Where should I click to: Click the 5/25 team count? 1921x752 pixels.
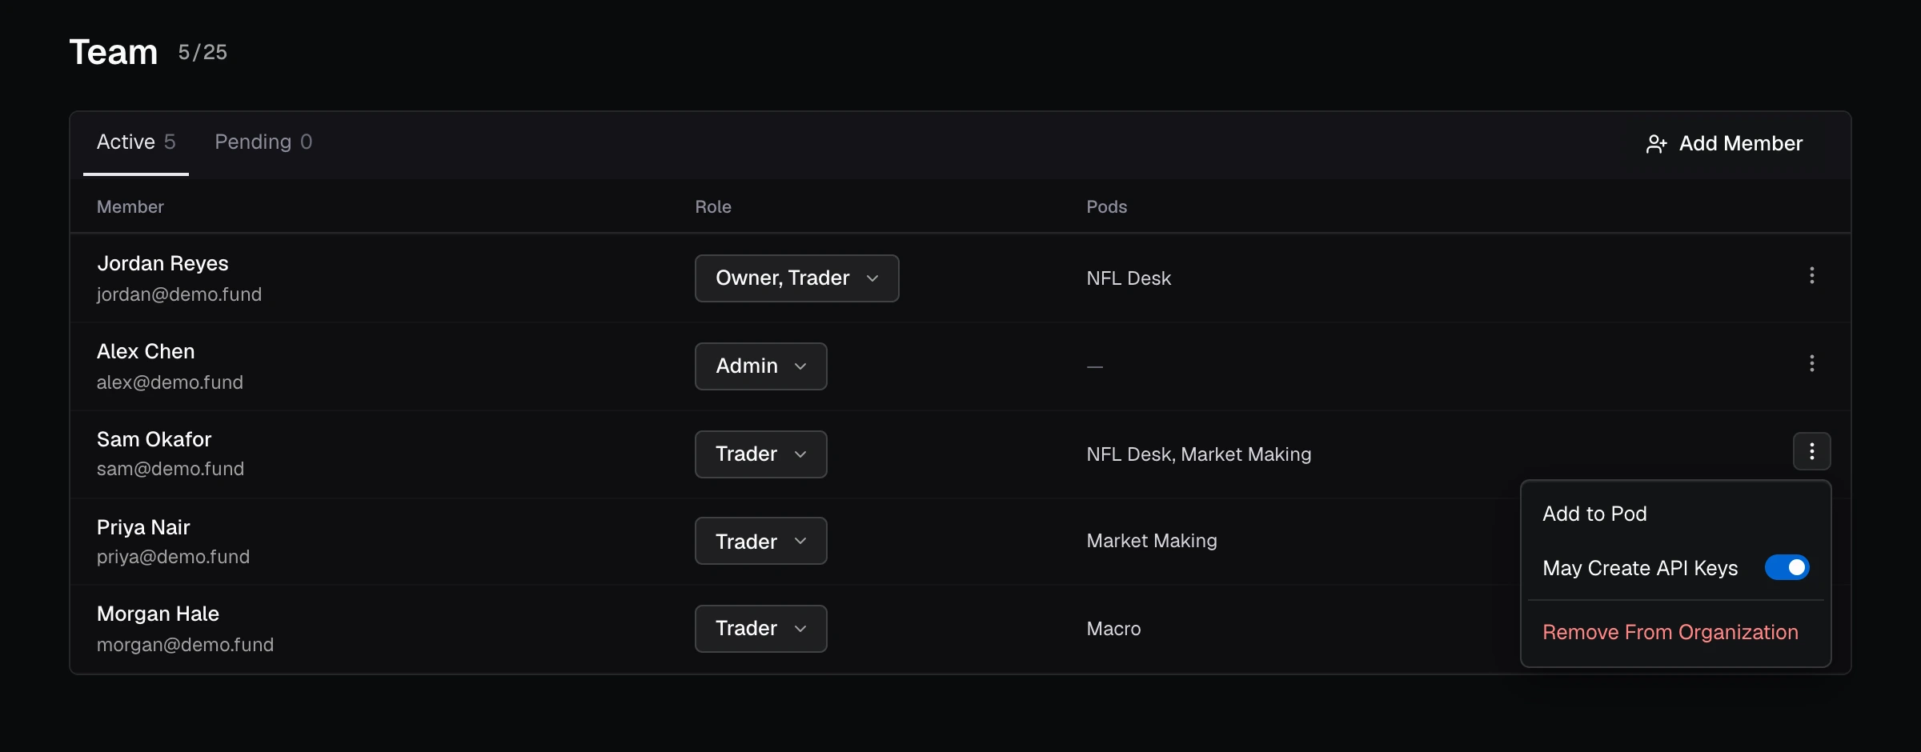[203, 53]
